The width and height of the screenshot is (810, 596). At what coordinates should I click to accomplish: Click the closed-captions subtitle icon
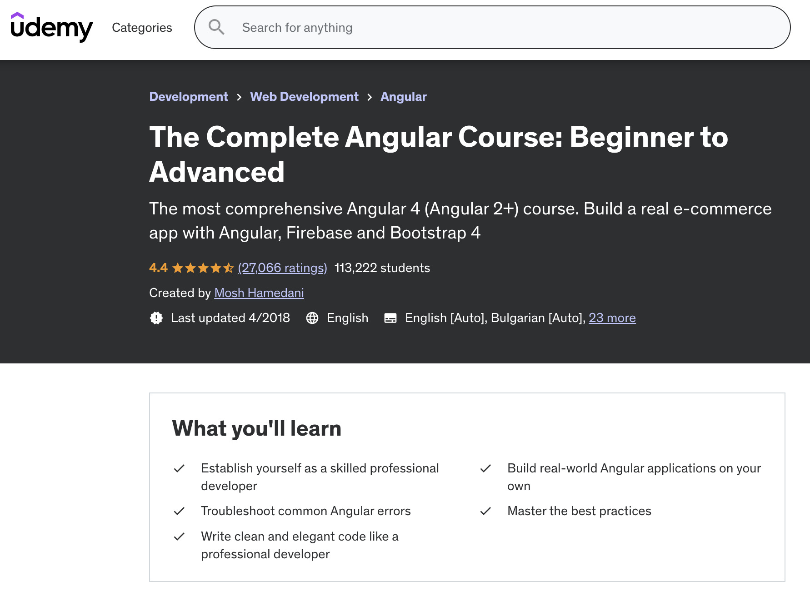(390, 318)
